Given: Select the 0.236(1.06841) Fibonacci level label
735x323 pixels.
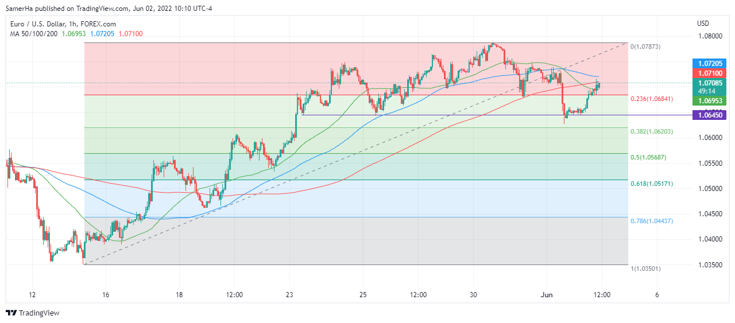Looking at the screenshot, I should [652, 99].
